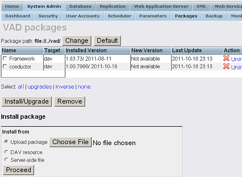This screenshot has height=177, width=242.
Task: Click the 'inverse' selection link
Action: point(65,87)
